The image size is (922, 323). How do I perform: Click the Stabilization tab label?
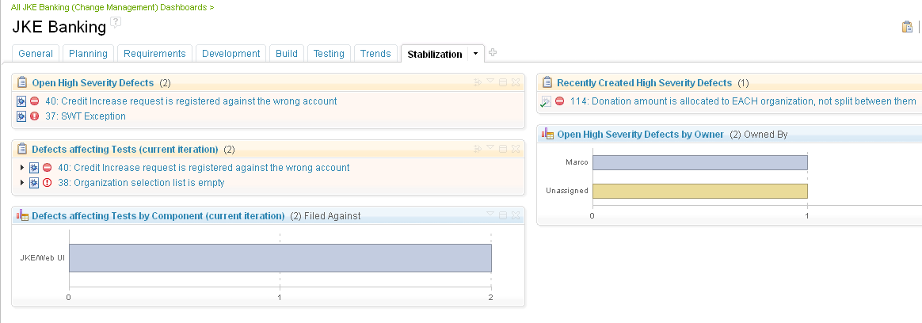(x=435, y=54)
